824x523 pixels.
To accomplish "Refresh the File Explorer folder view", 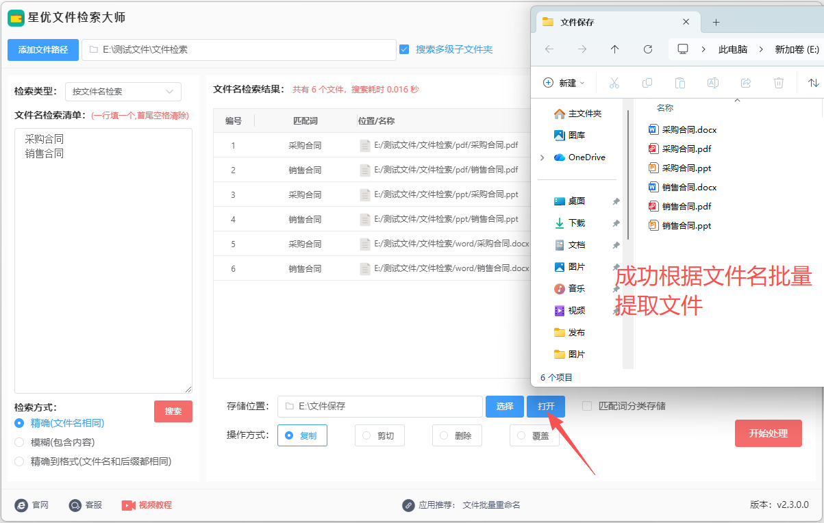I will click(x=647, y=49).
